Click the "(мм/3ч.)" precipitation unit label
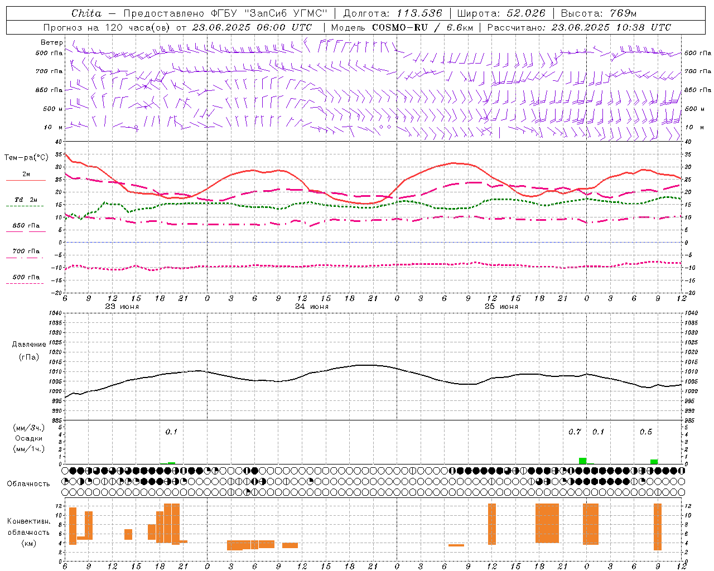Viewport: 714px width, 571px height. pos(28,428)
